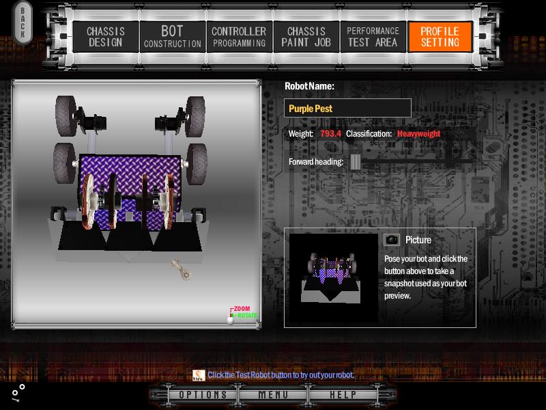The height and width of the screenshot is (410, 546).
Task: Go back with the BACK button
Action: tap(23, 23)
